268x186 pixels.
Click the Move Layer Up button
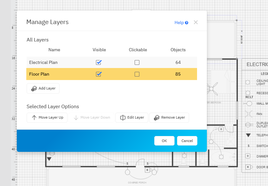tap(47, 118)
